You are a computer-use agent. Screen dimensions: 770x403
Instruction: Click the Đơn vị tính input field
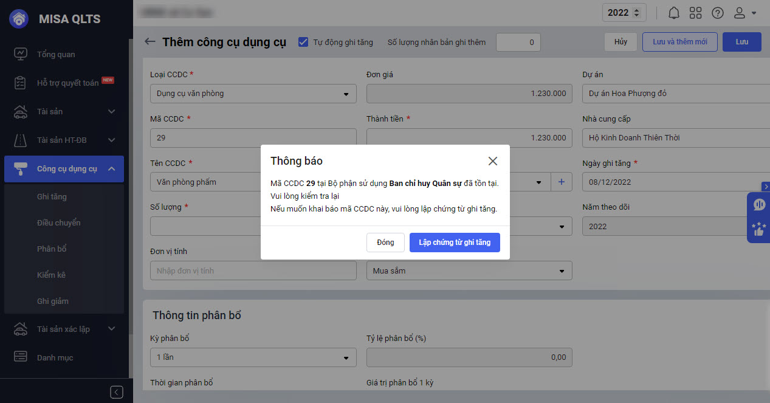[253, 270]
